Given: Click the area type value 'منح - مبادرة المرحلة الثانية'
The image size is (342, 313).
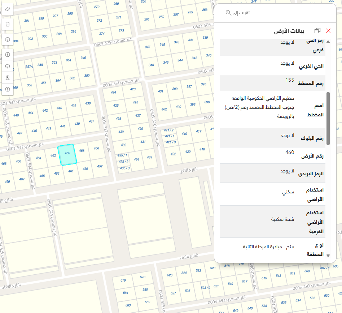Looking at the screenshot, I should coord(268,247).
